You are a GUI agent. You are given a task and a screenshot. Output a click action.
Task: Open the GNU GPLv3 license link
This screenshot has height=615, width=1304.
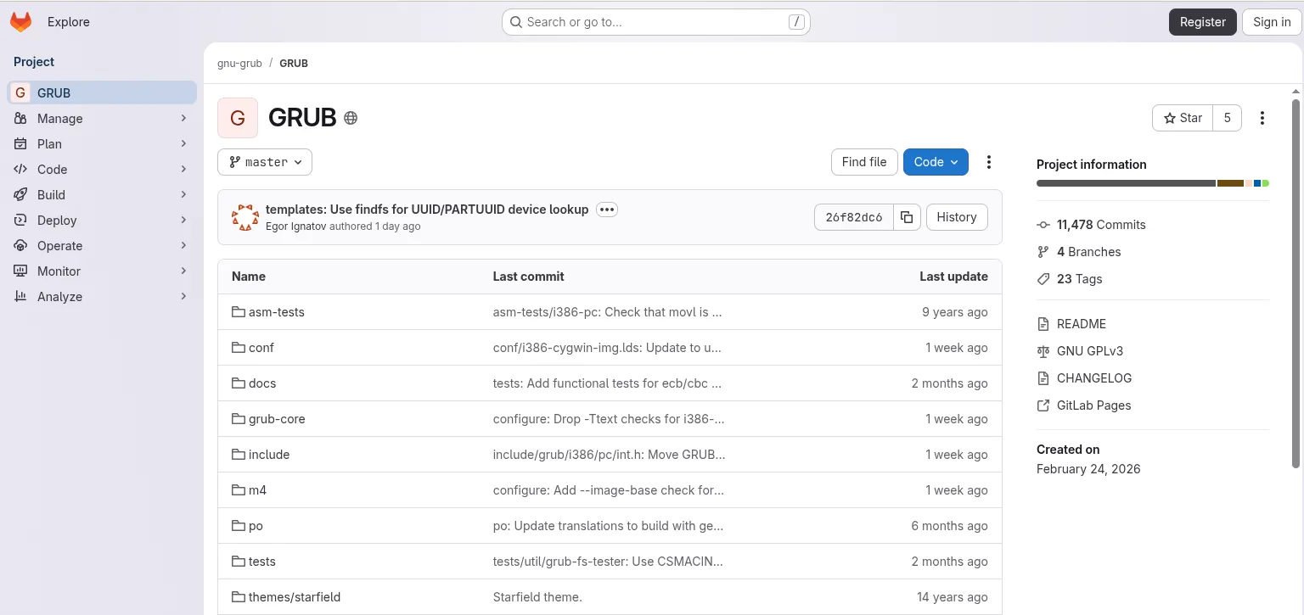click(x=1089, y=351)
